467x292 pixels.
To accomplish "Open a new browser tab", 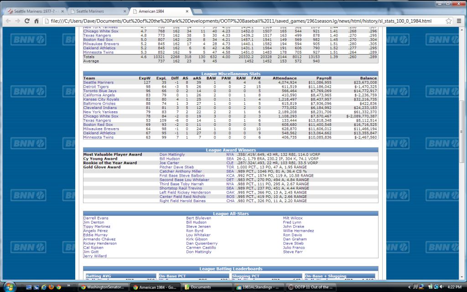I will (197, 11).
